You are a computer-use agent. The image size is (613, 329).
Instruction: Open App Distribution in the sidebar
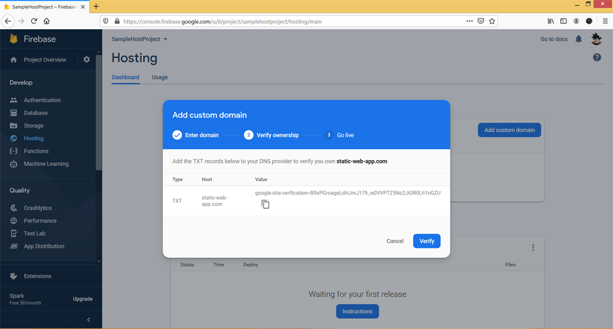click(x=44, y=246)
